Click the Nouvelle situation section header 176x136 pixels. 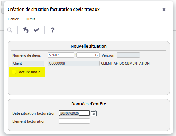89,46
